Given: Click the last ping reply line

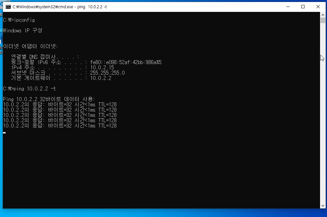Looking at the screenshot, I should tap(60, 126).
